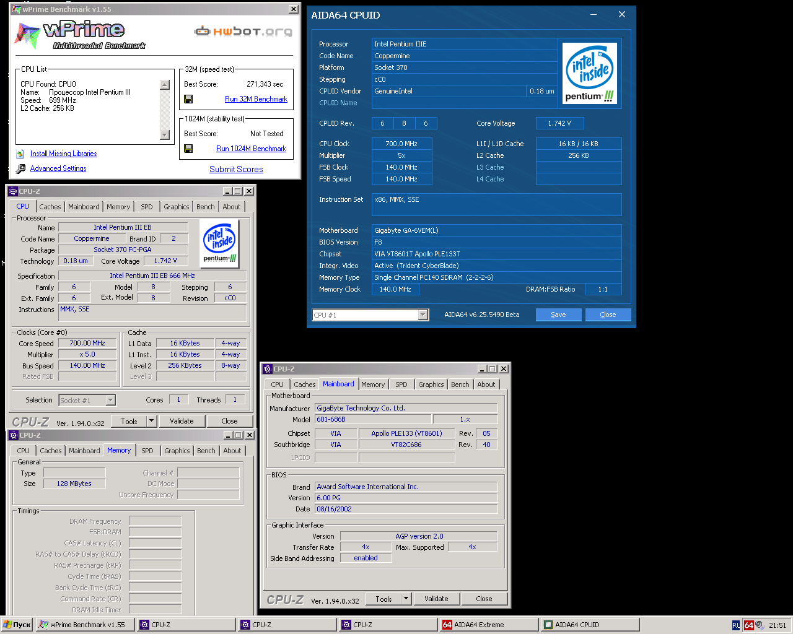Open the Socket #1 selection dropdown in CPU-Z
The width and height of the screenshot is (793, 634).
(111, 401)
